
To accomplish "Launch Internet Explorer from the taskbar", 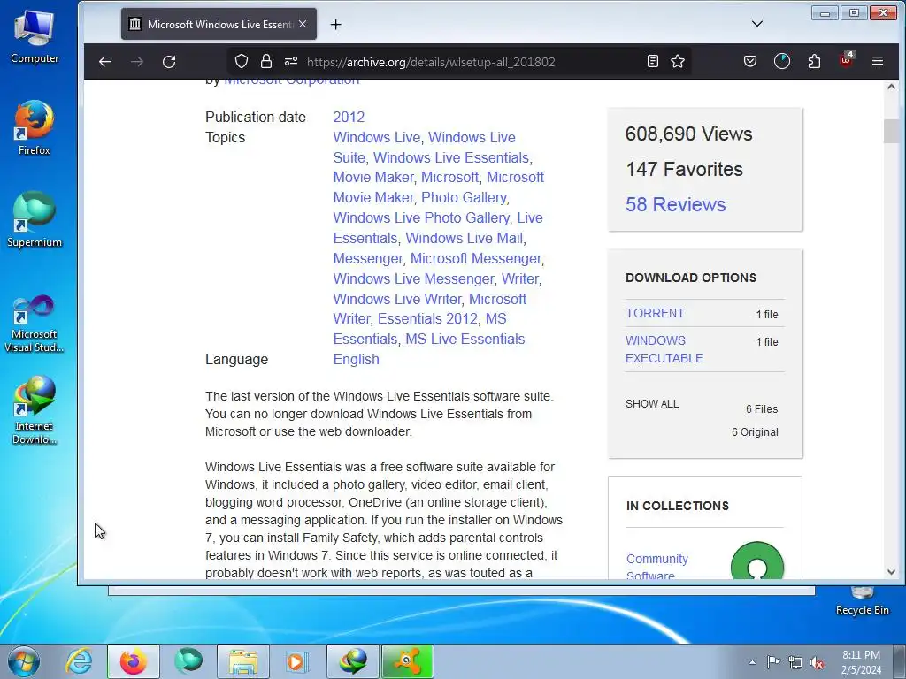I will pos(79,661).
